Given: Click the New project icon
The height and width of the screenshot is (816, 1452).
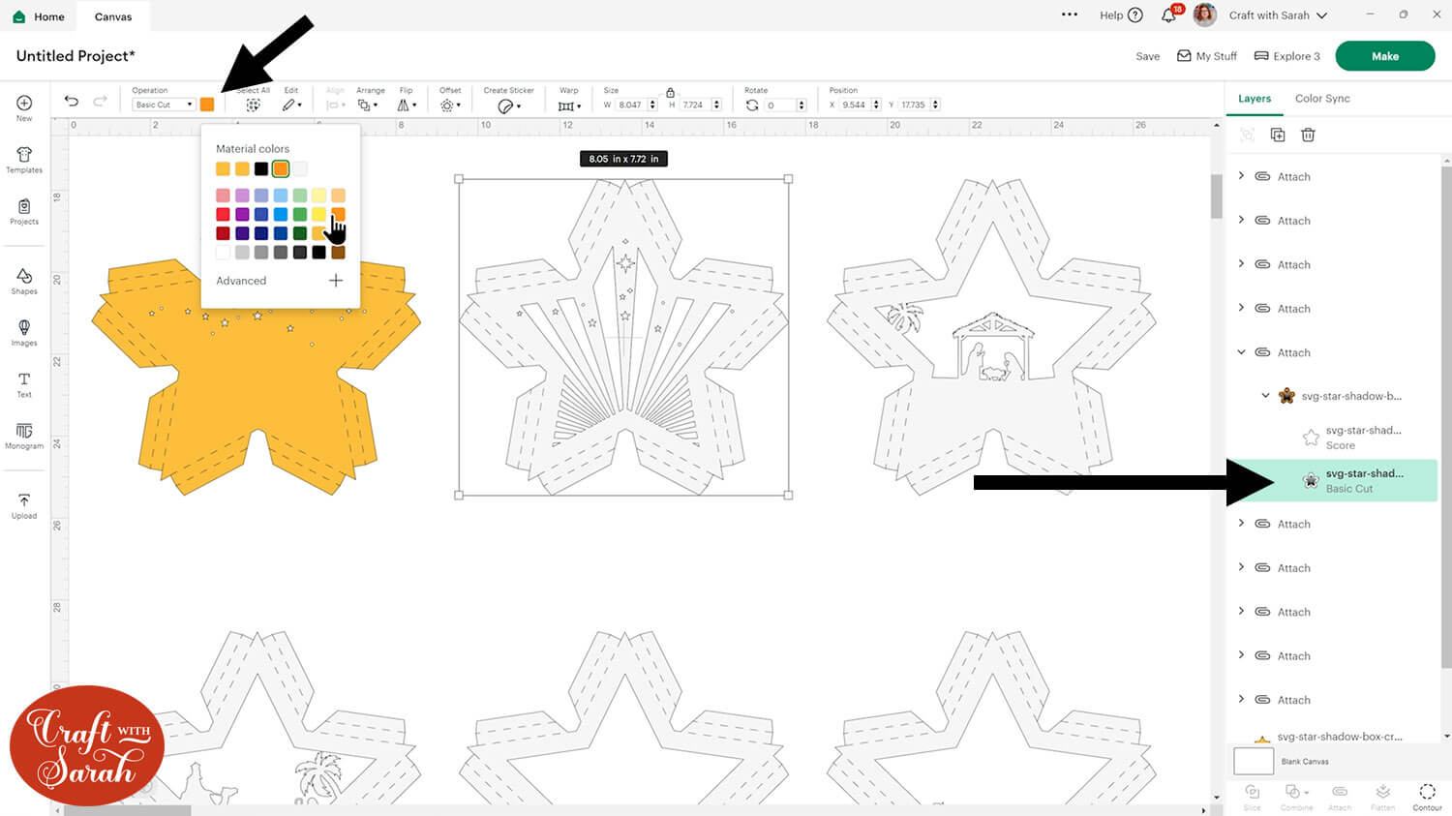Looking at the screenshot, I should point(24,104).
